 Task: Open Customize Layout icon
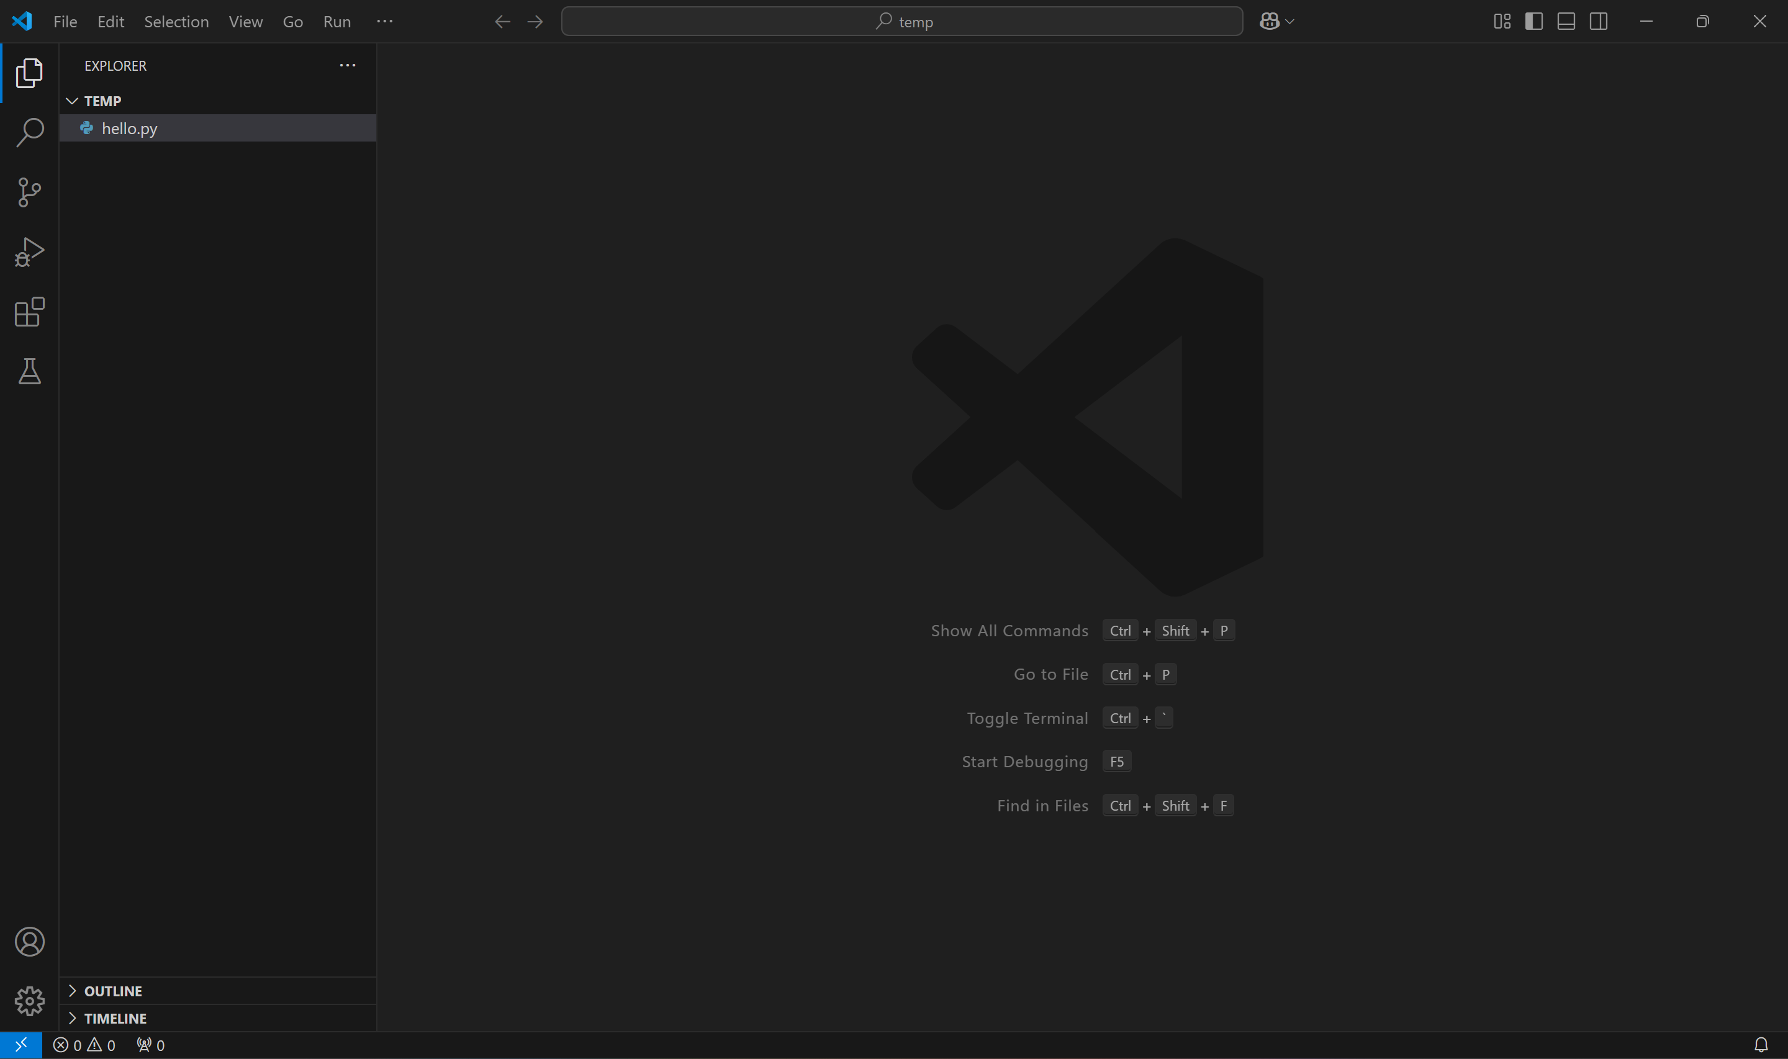(x=1502, y=21)
